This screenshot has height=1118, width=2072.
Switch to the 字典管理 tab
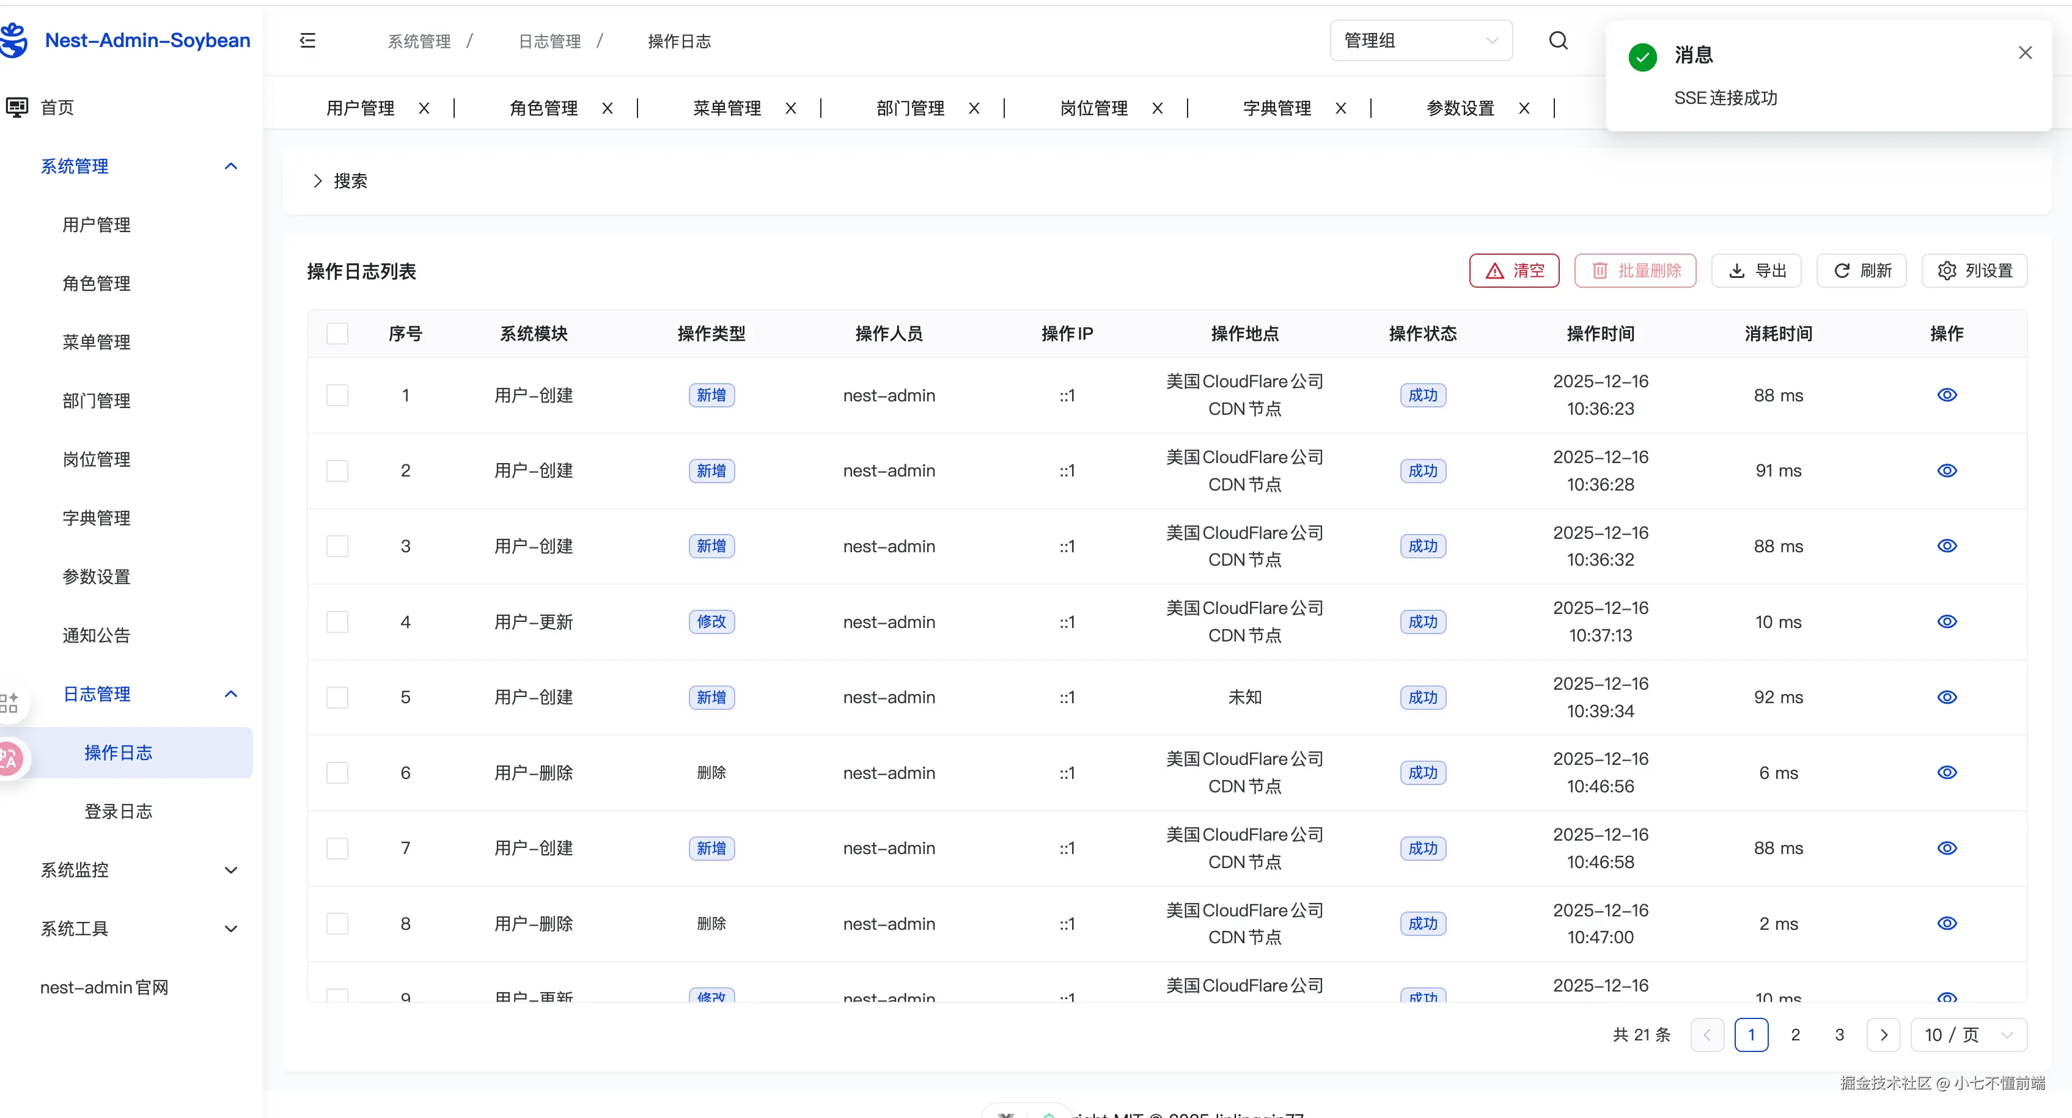pyautogui.click(x=1276, y=109)
